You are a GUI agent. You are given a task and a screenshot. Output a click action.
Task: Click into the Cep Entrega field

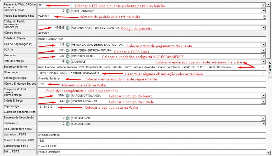coord(151,107)
